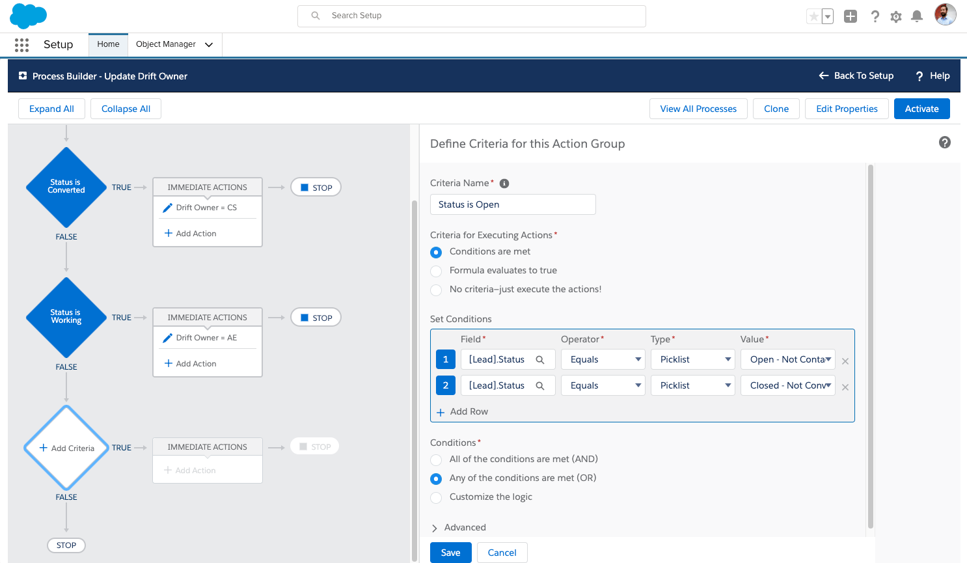This screenshot has height=563, width=967.
Task: Open the Setup gear menu
Action: pos(896,16)
